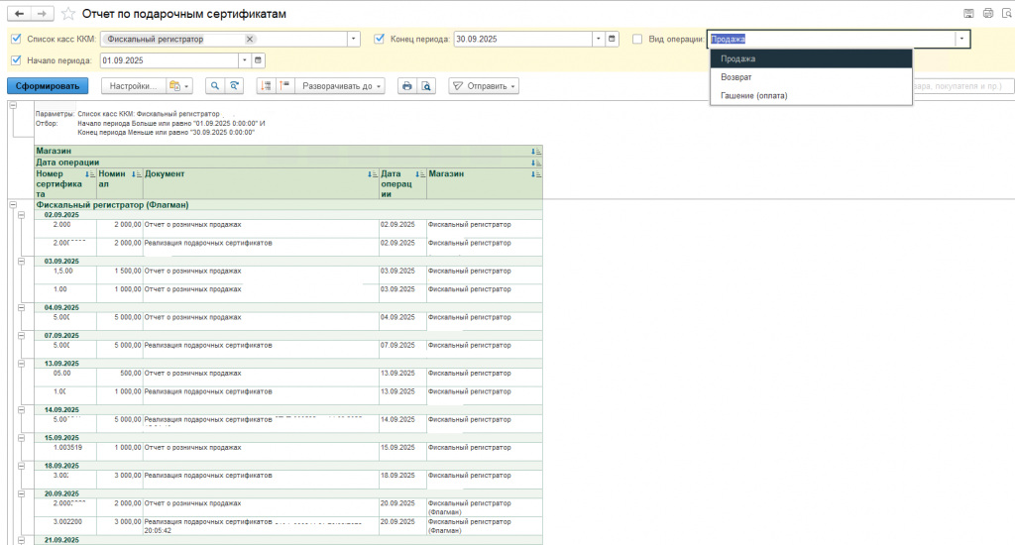Open calendar picker for Конец периода
Viewport: 1015px width, 545px height.
tap(613, 39)
